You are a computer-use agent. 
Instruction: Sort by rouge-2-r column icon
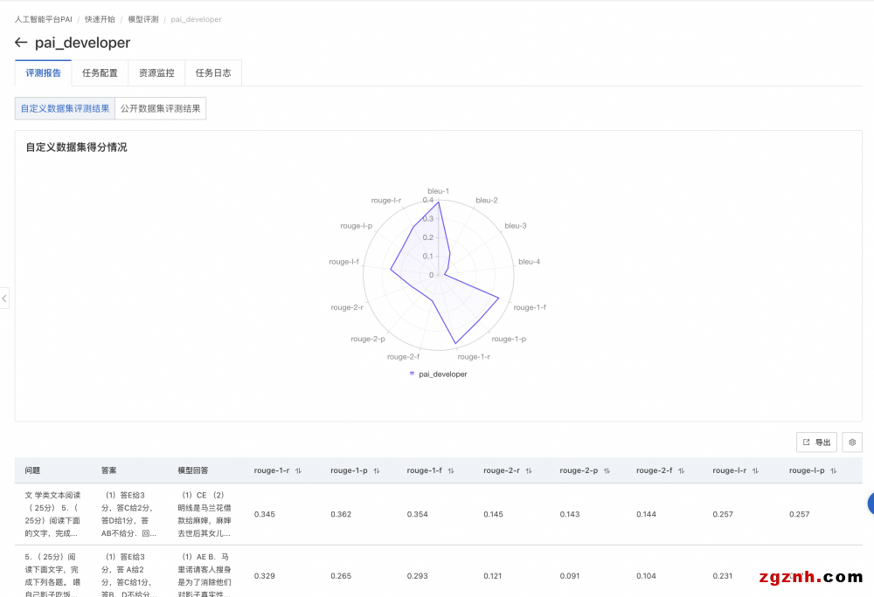coord(529,471)
